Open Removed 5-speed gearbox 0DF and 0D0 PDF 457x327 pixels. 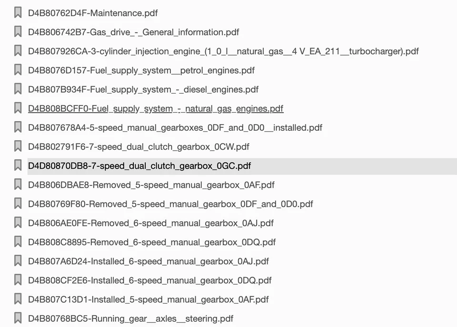[170, 204]
